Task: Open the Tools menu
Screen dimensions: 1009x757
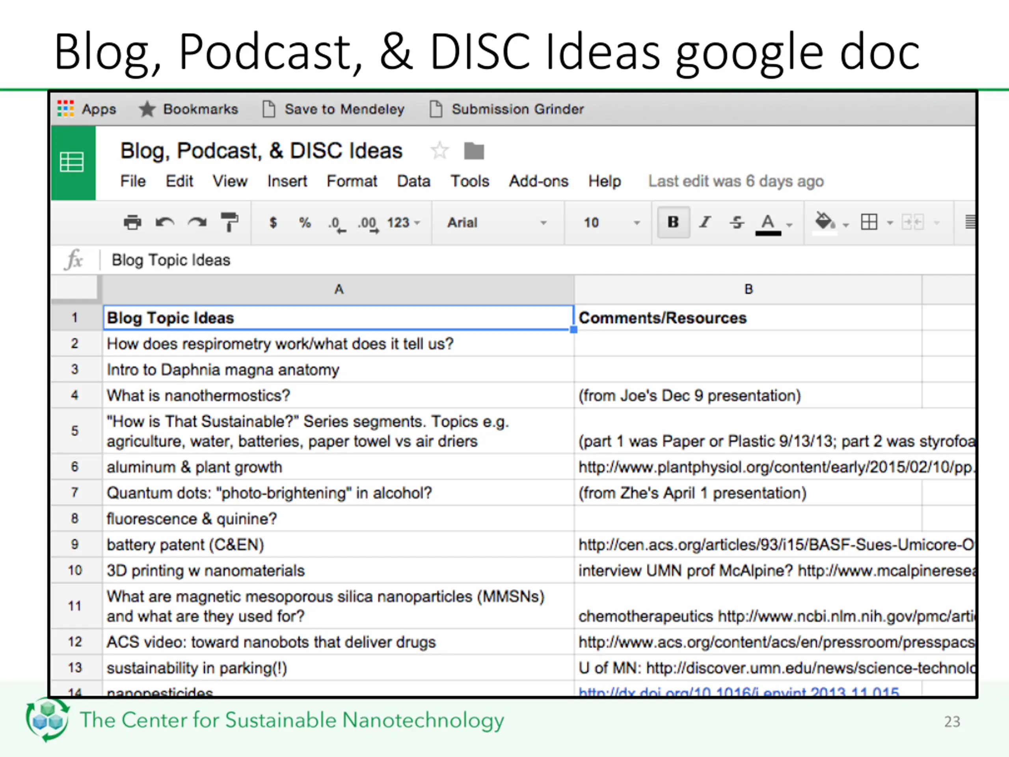Action: coord(470,181)
